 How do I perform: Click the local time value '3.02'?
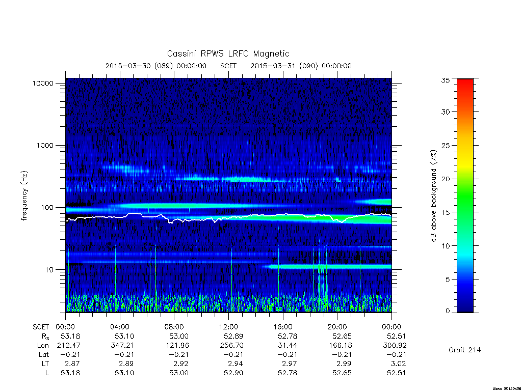(398, 364)
